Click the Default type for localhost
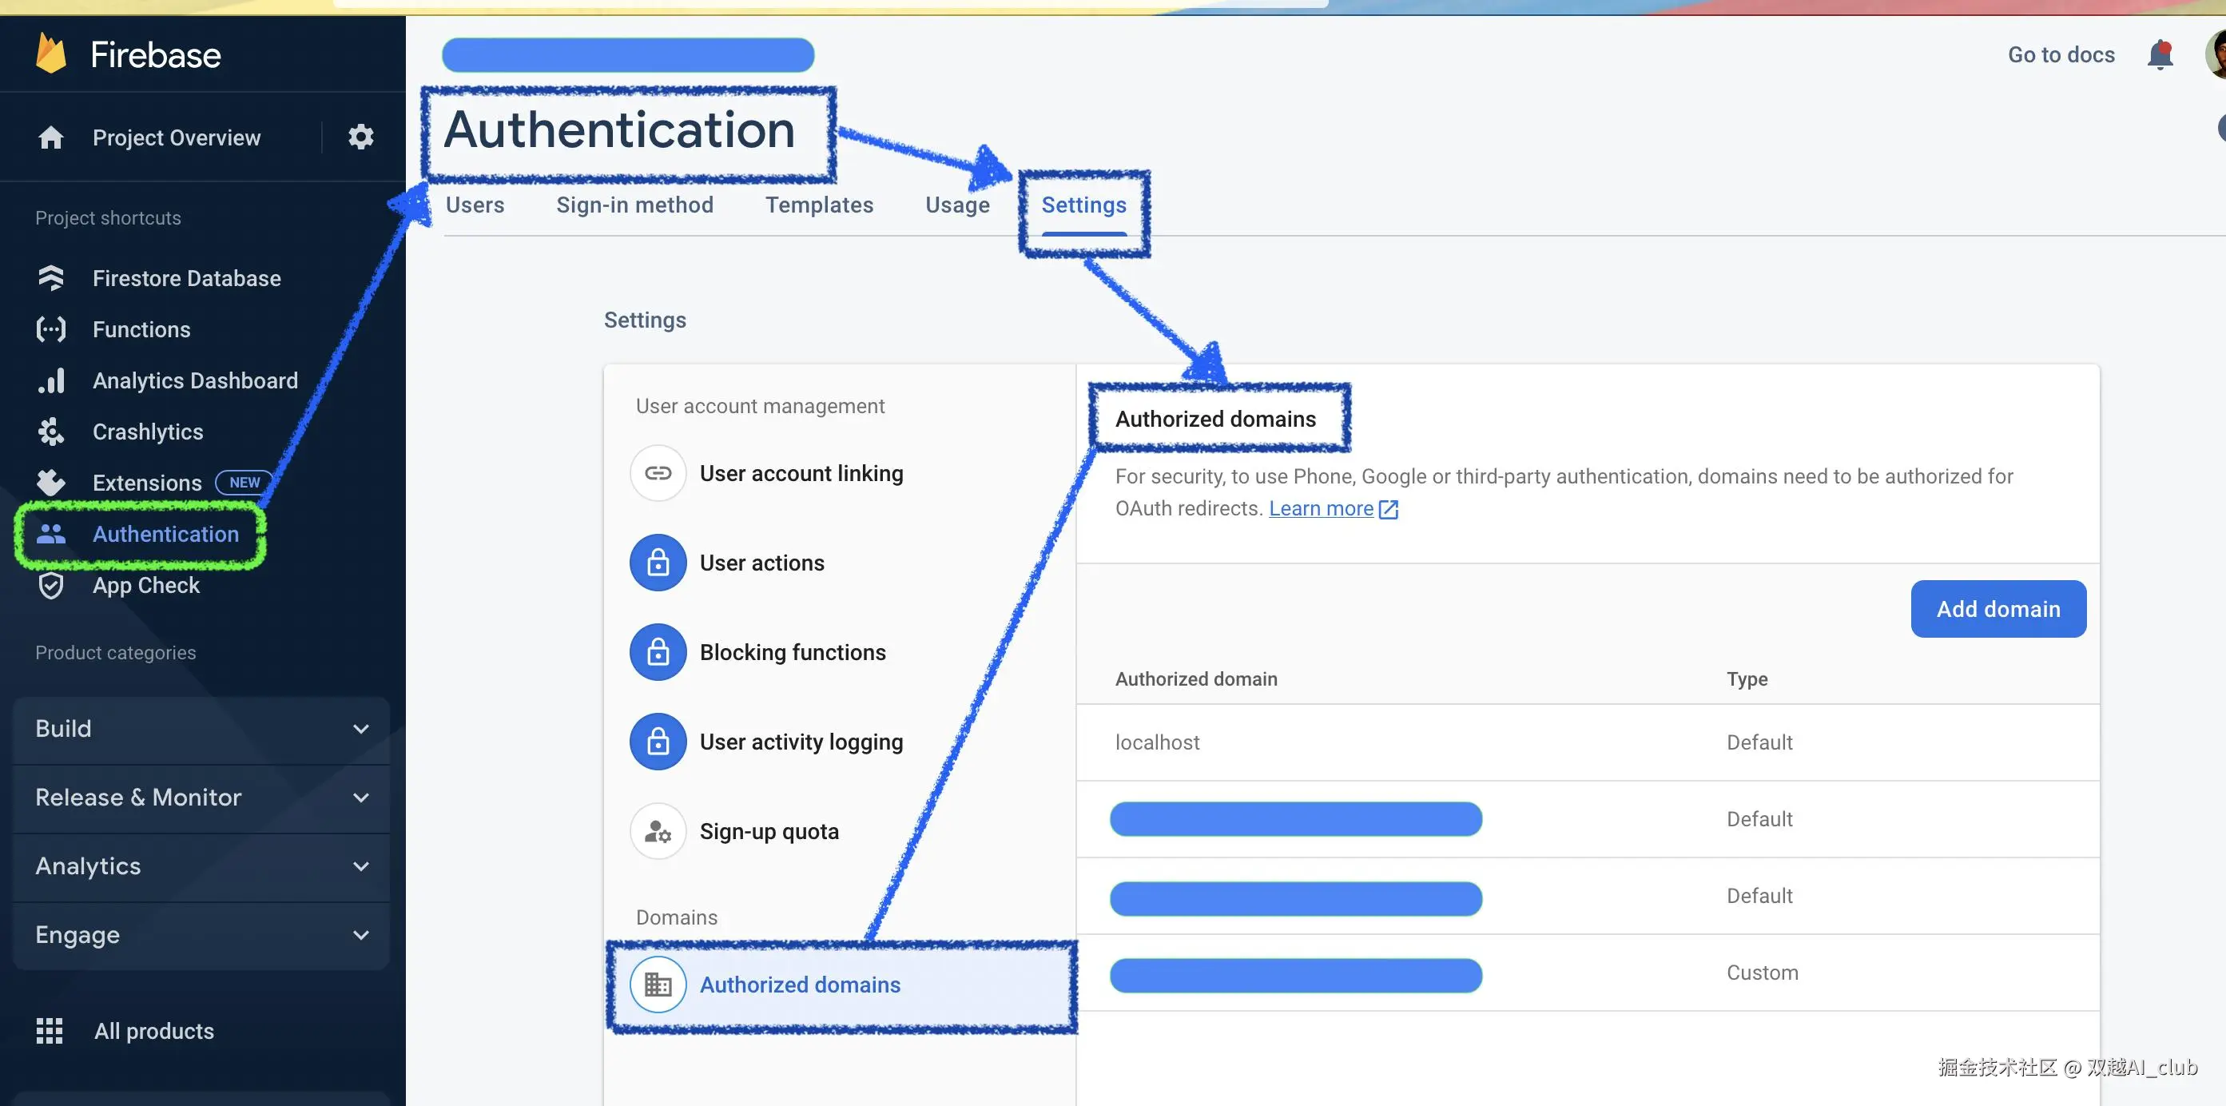The image size is (2226, 1106). [x=1759, y=742]
